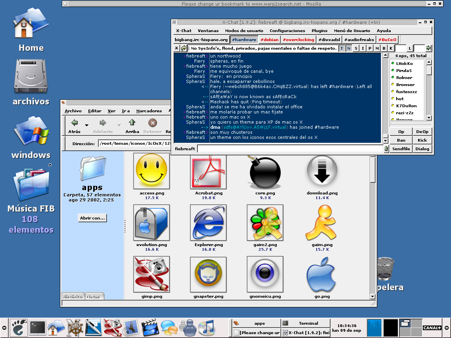Open the home folder launcher in panel
The height and width of the screenshot is (338, 451).
pos(56,328)
